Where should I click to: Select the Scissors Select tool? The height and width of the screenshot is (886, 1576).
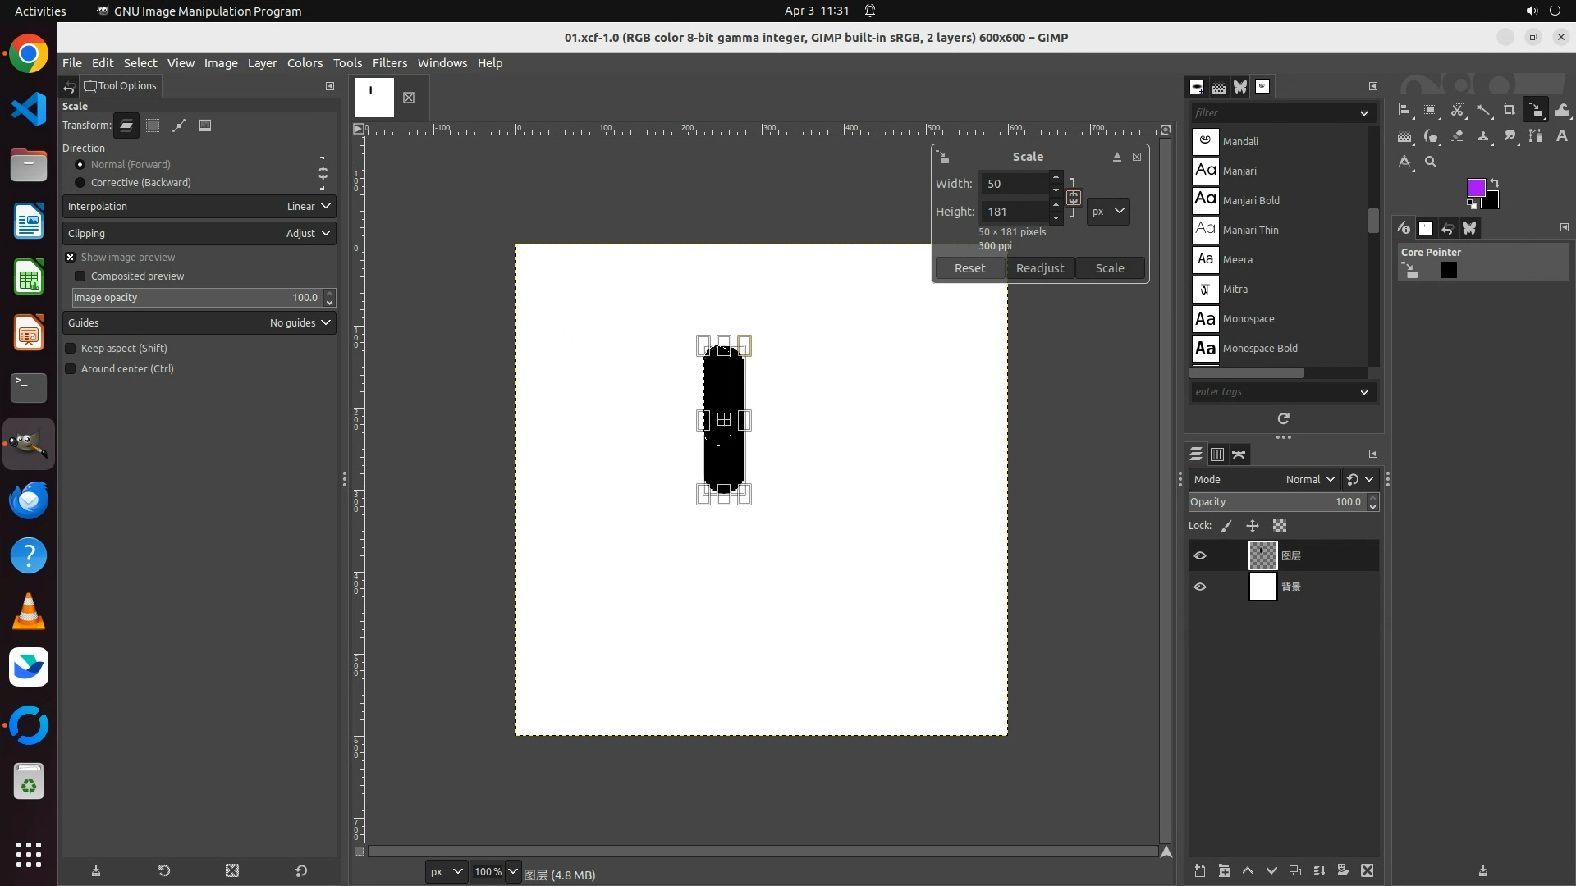pyautogui.click(x=1457, y=110)
